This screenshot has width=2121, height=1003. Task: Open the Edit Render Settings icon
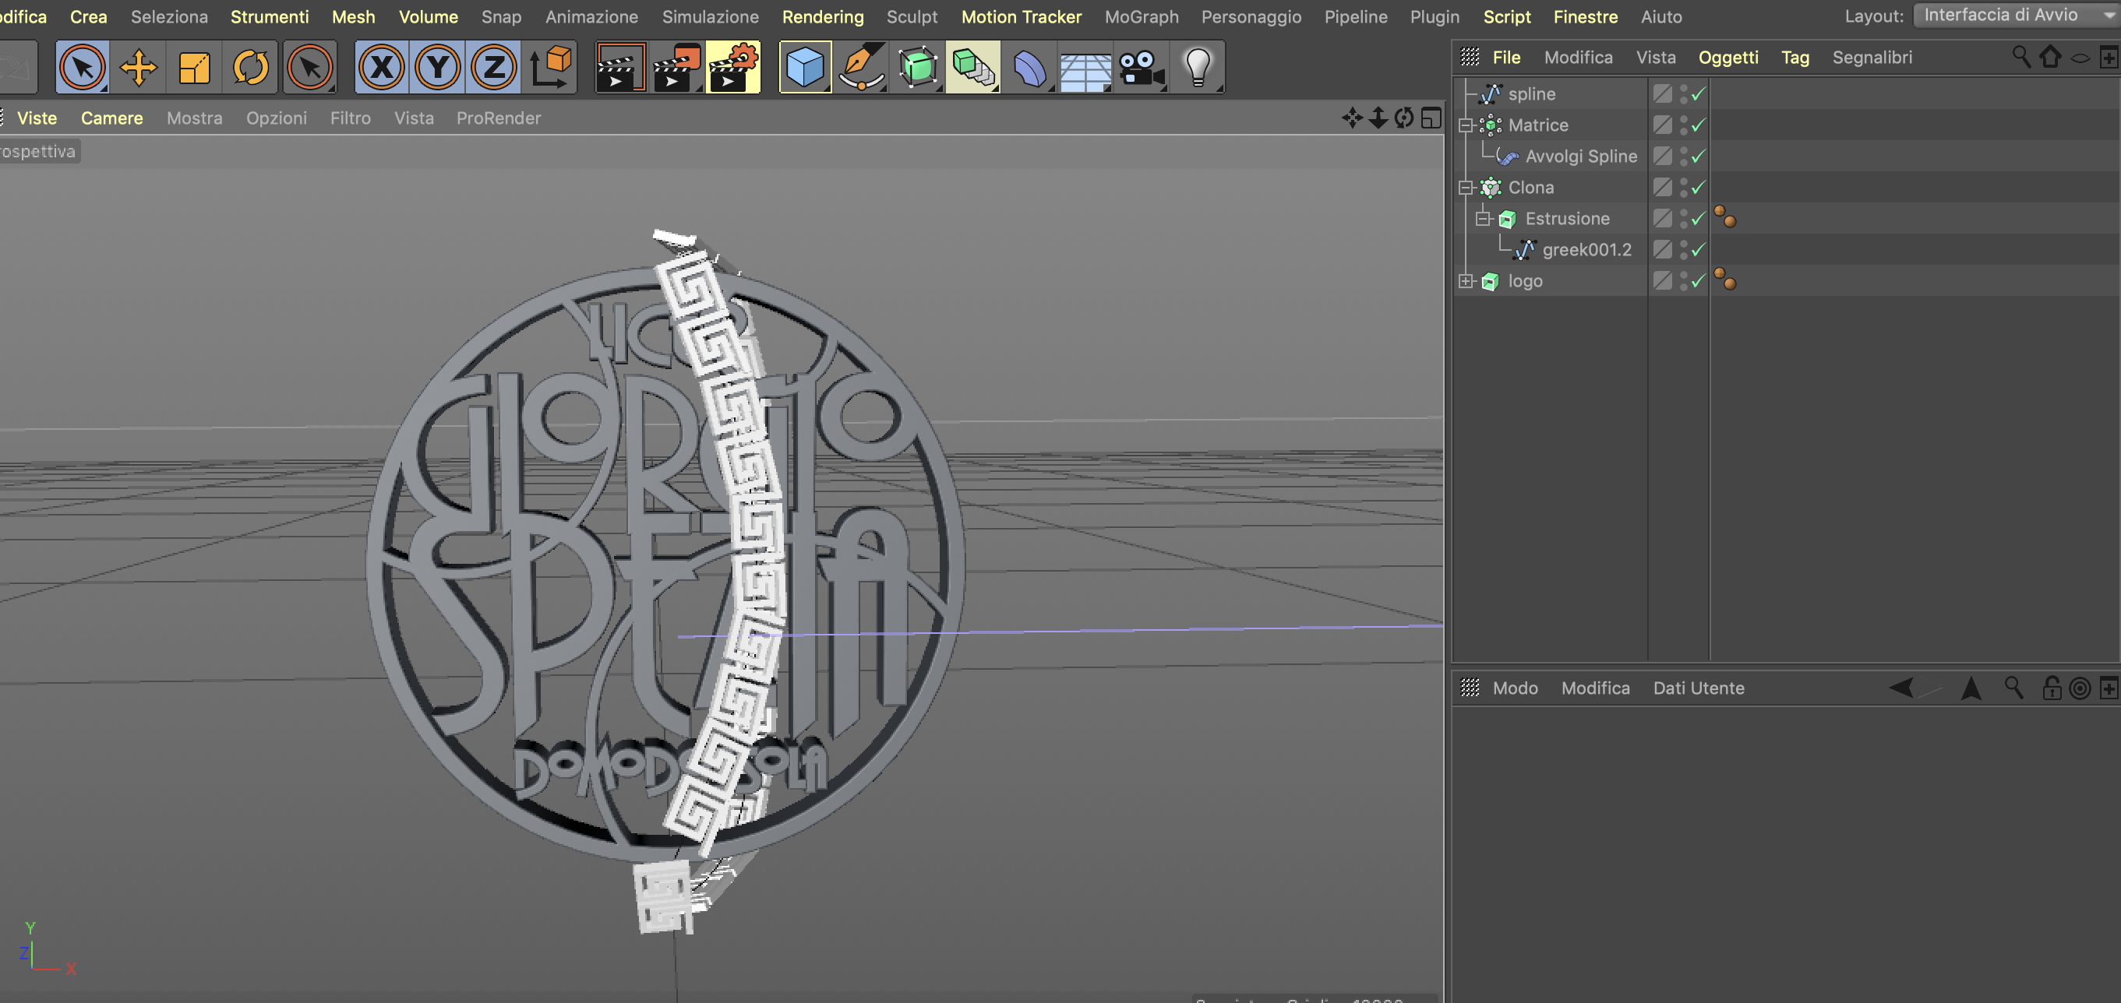tap(732, 68)
